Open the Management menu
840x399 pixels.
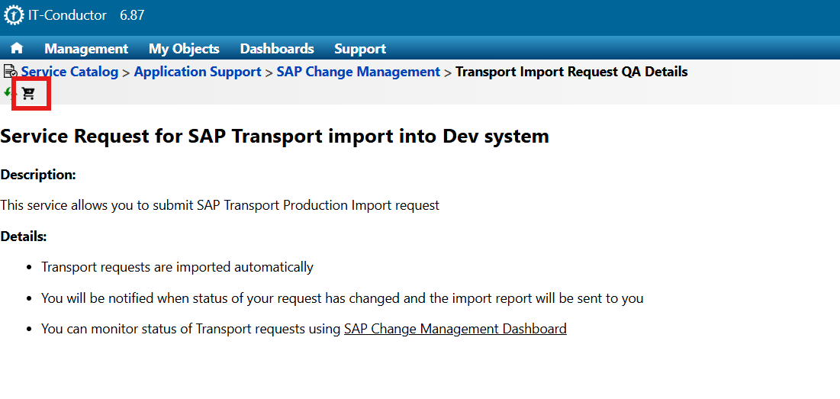click(86, 49)
